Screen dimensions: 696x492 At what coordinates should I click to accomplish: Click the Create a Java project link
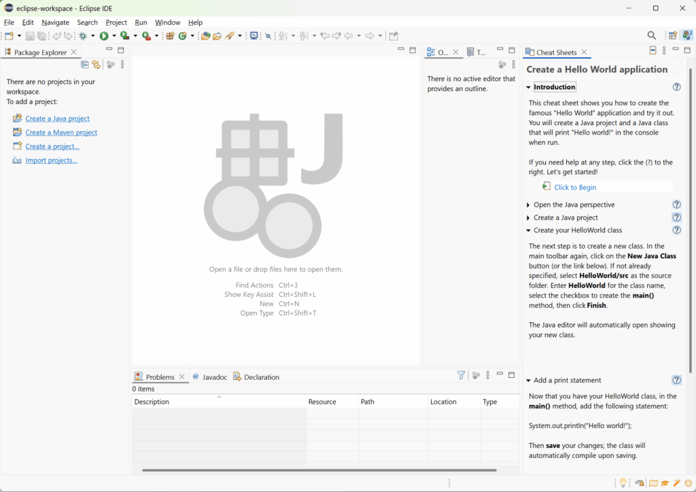coord(57,118)
